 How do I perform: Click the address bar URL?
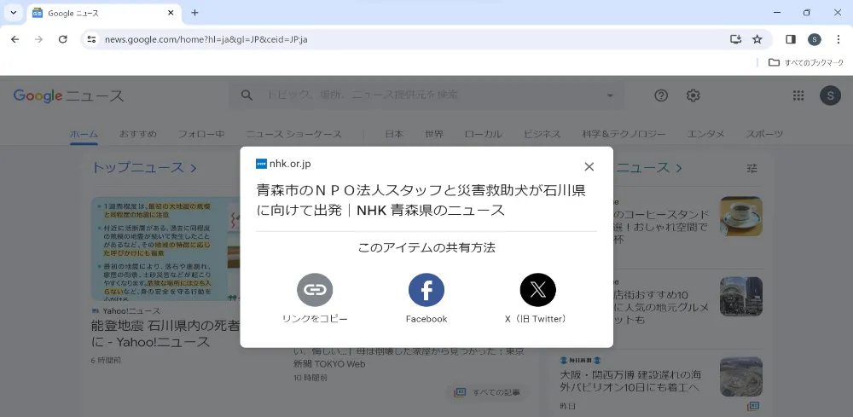(x=206, y=39)
